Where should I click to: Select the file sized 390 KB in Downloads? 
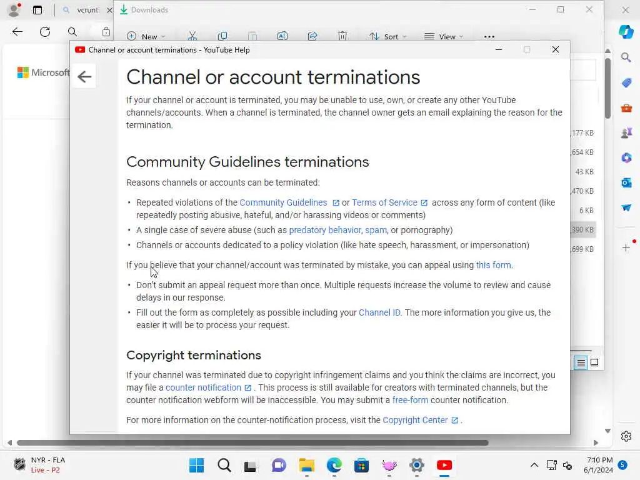coord(583,230)
